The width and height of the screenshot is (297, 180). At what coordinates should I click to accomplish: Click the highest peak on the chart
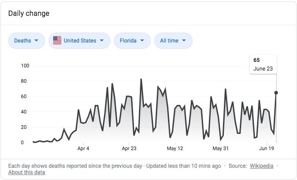point(141,79)
